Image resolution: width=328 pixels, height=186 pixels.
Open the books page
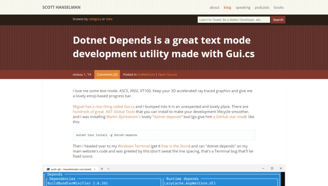[x=278, y=8]
